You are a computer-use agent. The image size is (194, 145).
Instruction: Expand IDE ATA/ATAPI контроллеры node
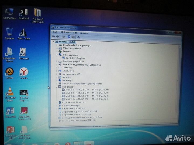pyautogui.click(x=57, y=45)
